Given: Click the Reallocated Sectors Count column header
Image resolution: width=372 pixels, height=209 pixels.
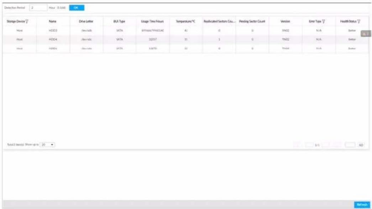Looking at the screenshot, I should [219, 21].
